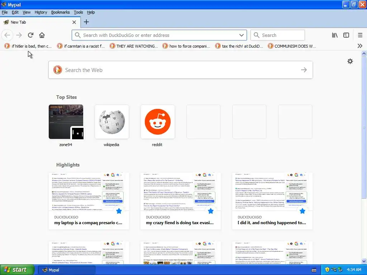Open Help menu

point(91,12)
